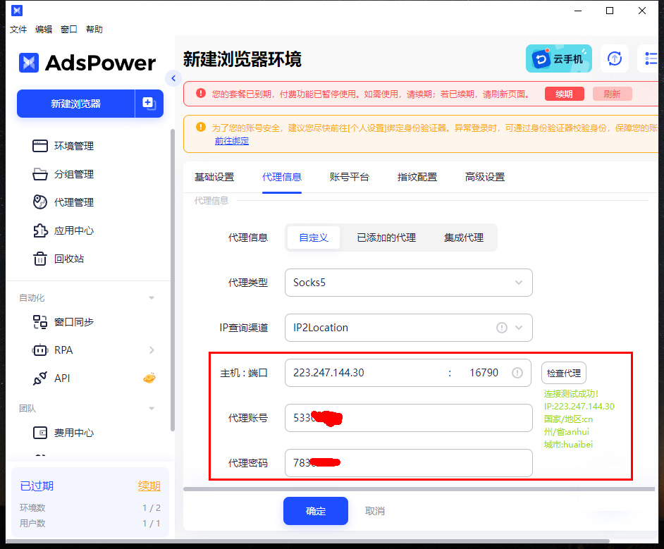Click the info icon in IP查询渠道 field
Viewport: 664px width, 549px height.
coord(501,328)
